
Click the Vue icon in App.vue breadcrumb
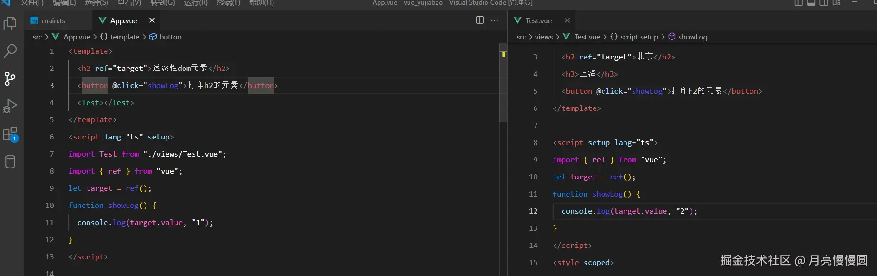click(x=56, y=37)
